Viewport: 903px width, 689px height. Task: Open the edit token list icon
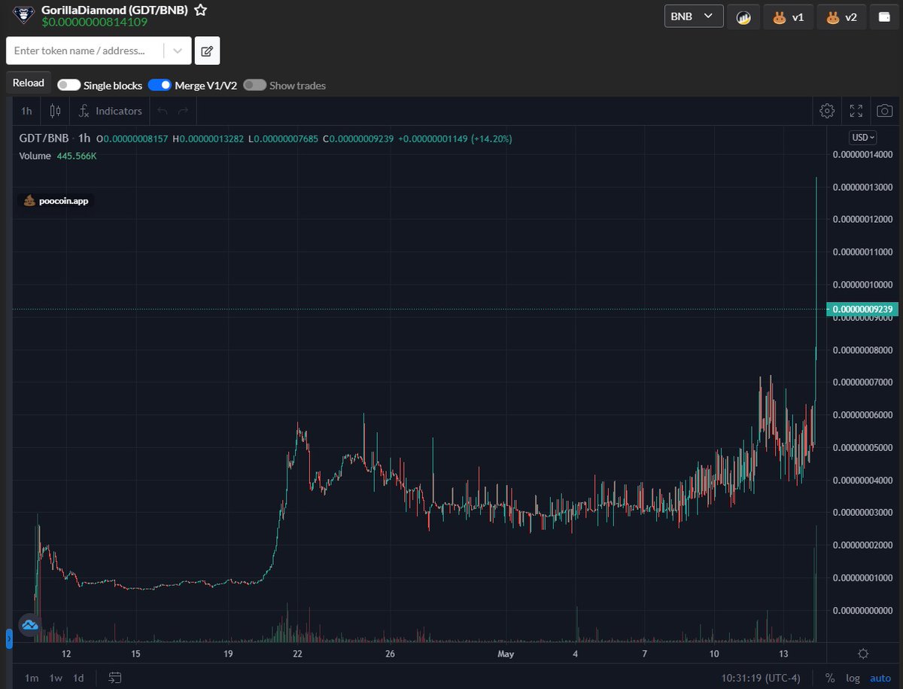[x=207, y=51]
